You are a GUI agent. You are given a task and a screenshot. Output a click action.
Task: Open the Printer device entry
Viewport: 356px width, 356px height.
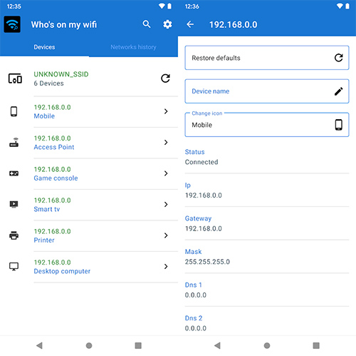89,235
